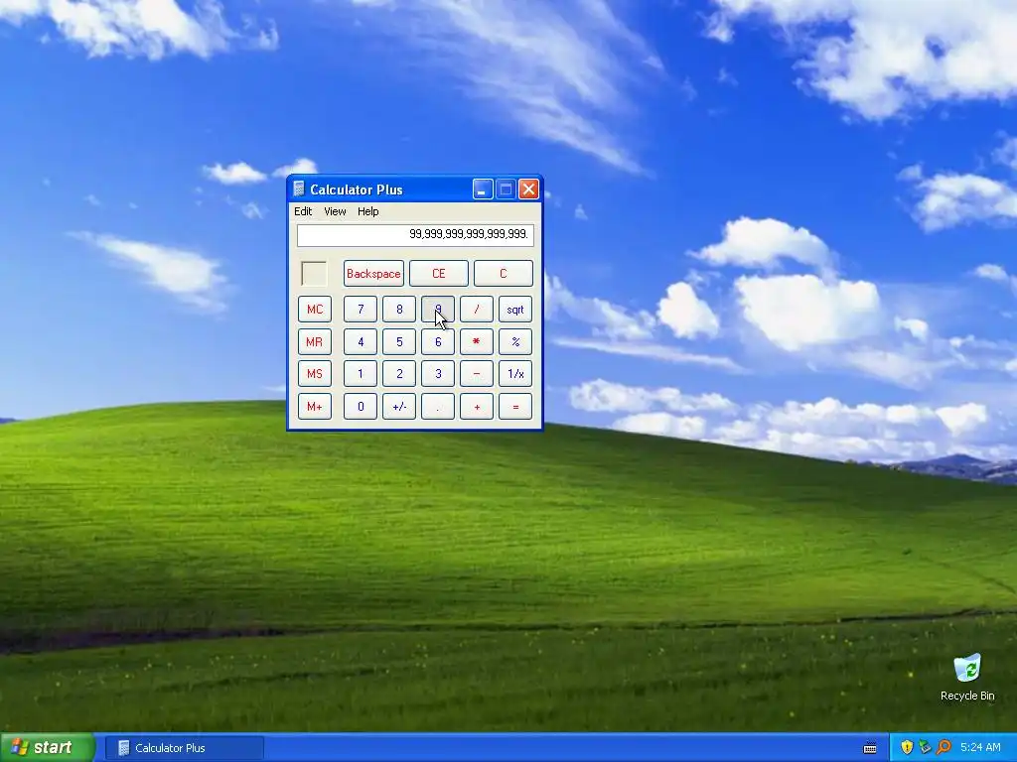Tap the digit 7 key
The image size is (1017, 762).
(361, 310)
